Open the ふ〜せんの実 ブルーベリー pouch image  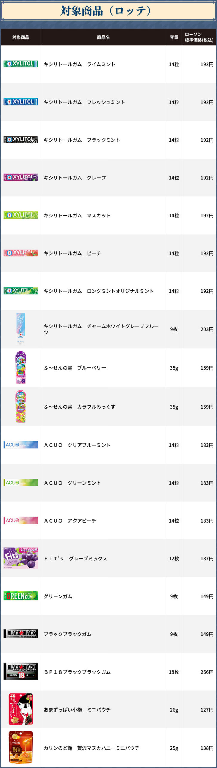click(x=21, y=367)
